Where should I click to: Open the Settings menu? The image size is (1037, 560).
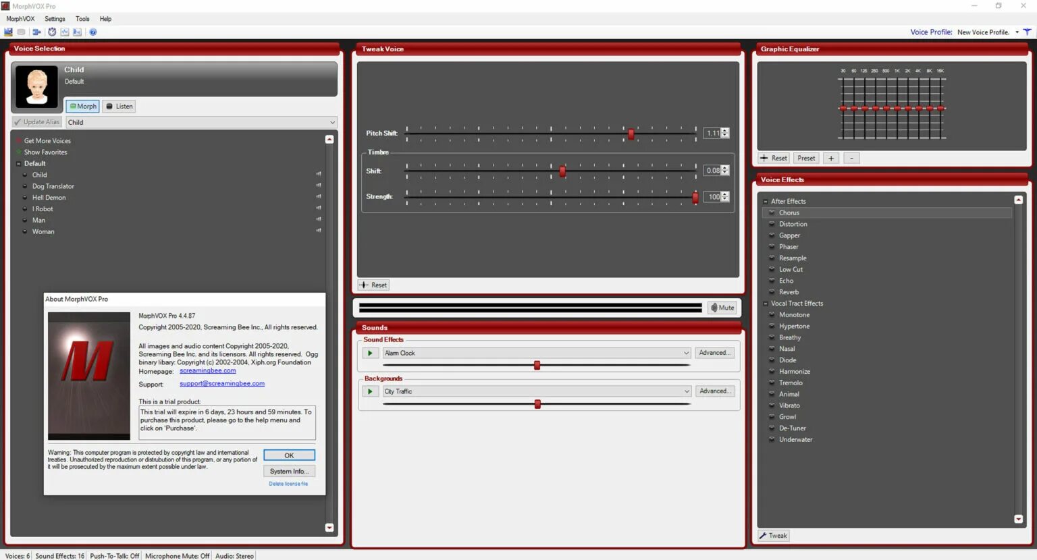tap(55, 19)
